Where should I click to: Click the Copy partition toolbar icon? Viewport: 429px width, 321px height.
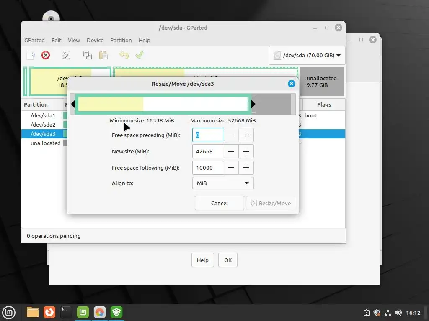click(x=88, y=55)
